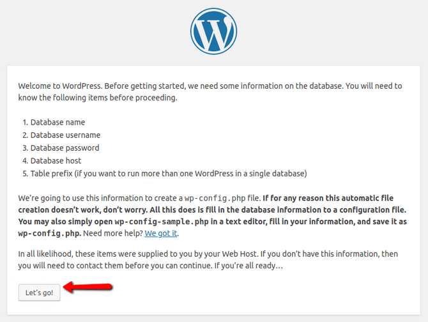Click the "Database password" list item
The height and width of the screenshot is (322, 428).
65,148
